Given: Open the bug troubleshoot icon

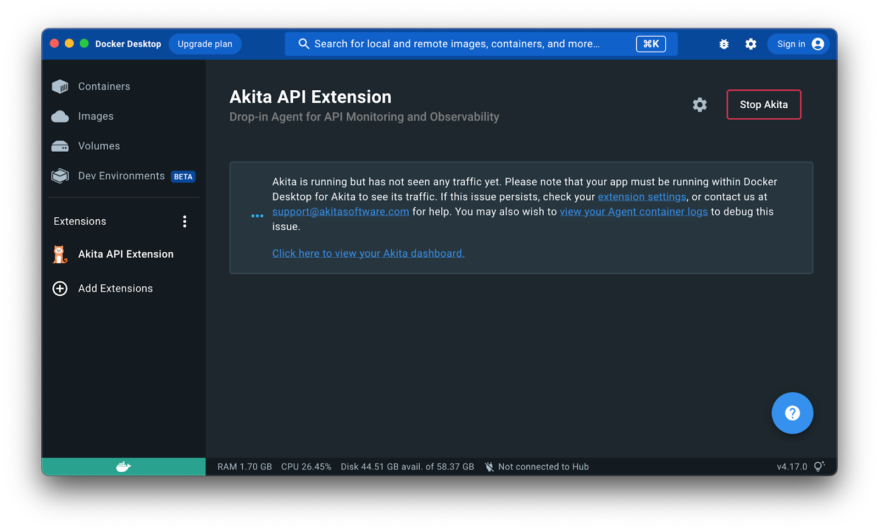Looking at the screenshot, I should pyautogui.click(x=724, y=44).
